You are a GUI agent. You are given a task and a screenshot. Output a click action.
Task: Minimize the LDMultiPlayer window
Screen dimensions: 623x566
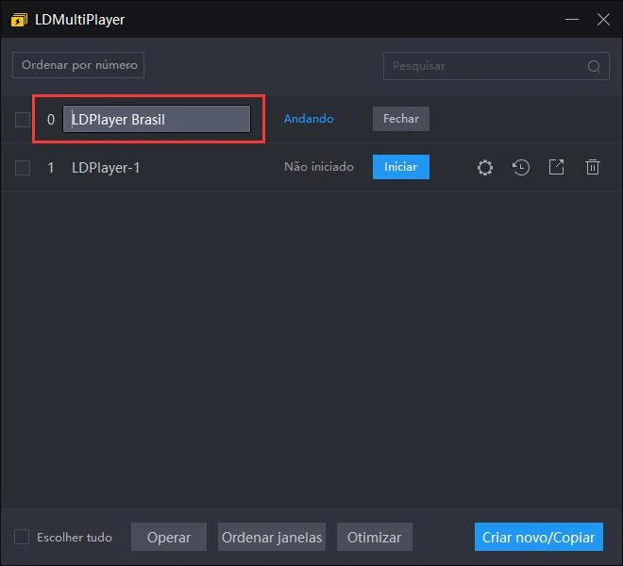pos(572,20)
